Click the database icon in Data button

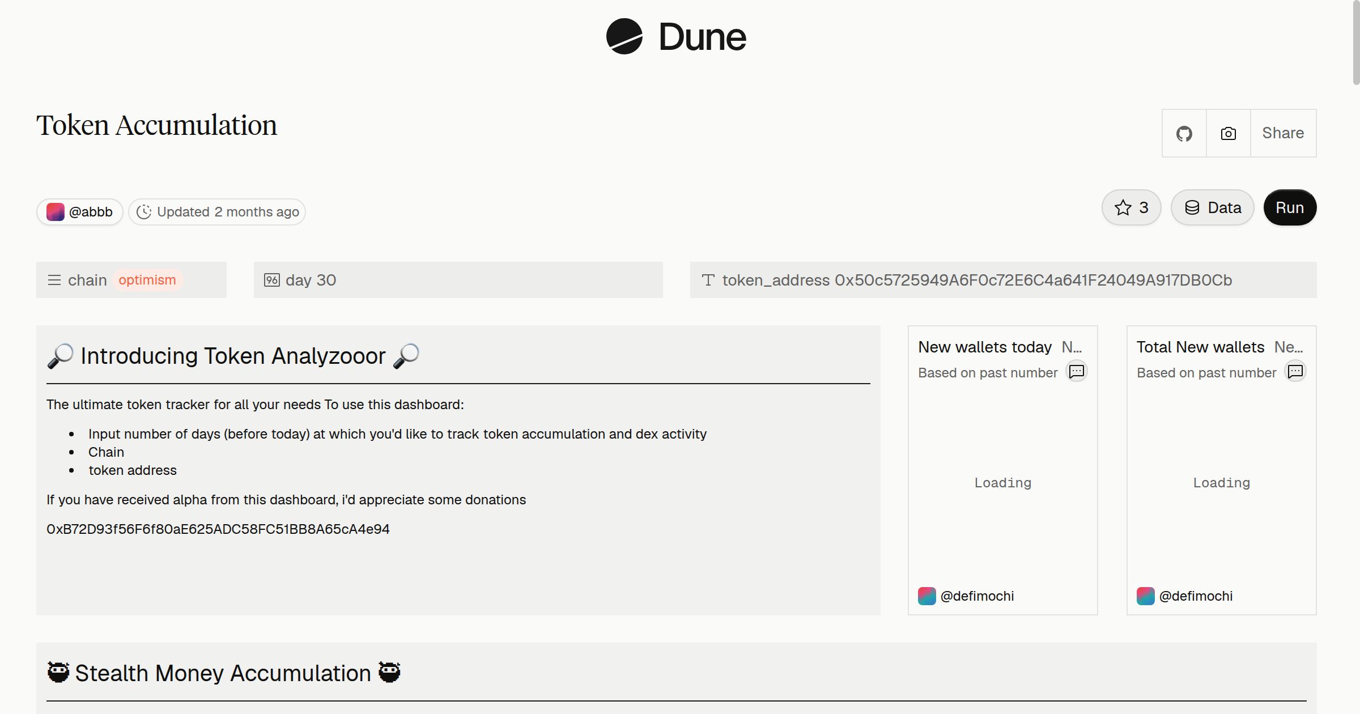1192,207
